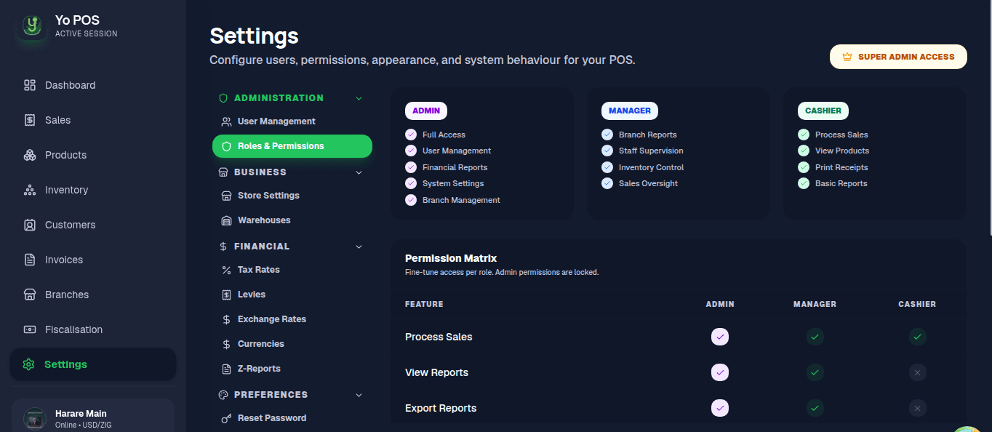This screenshot has height=432, width=992.
Task: Click the Harare Main branch avatar
Action: tap(35, 418)
